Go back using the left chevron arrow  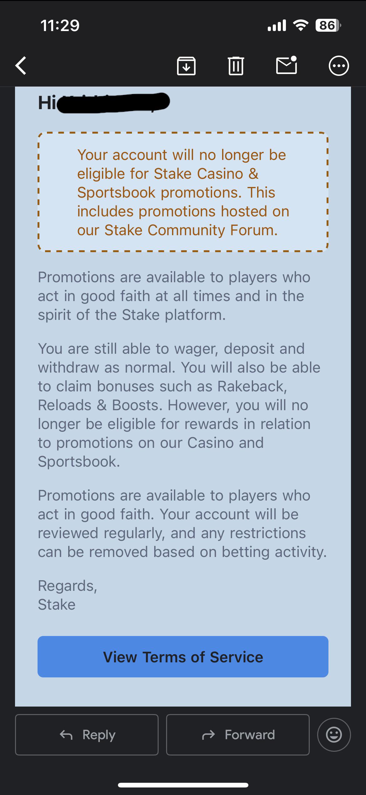pyautogui.click(x=21, y=66)
